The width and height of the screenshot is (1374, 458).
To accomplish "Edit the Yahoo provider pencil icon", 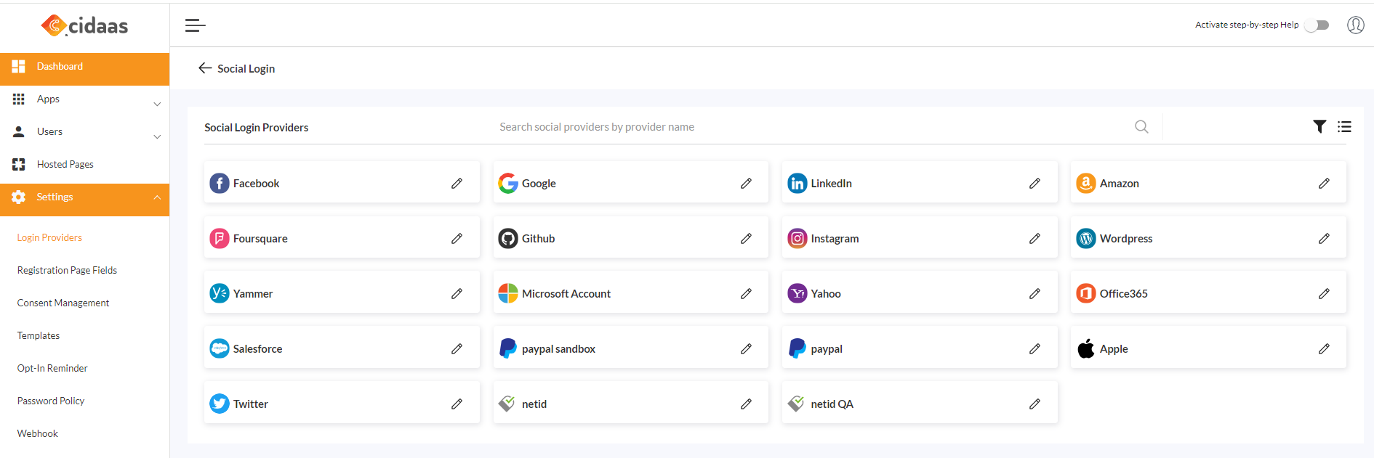I will point(1034,293).
